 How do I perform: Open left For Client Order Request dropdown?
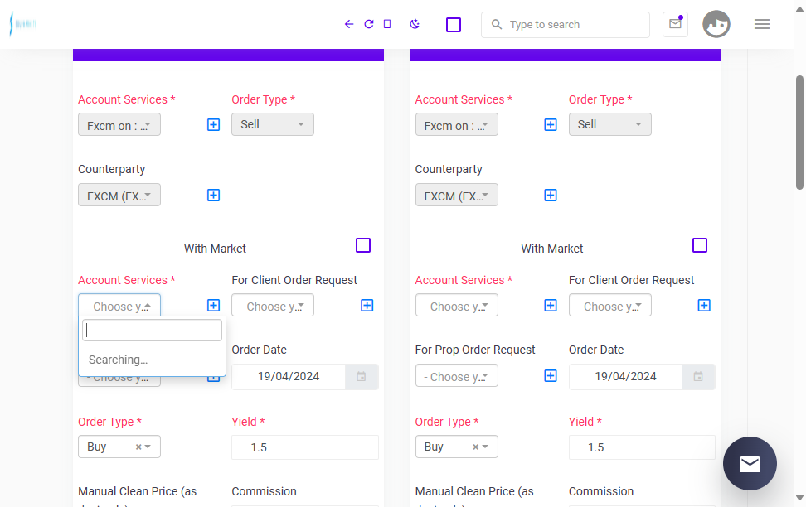273,305
